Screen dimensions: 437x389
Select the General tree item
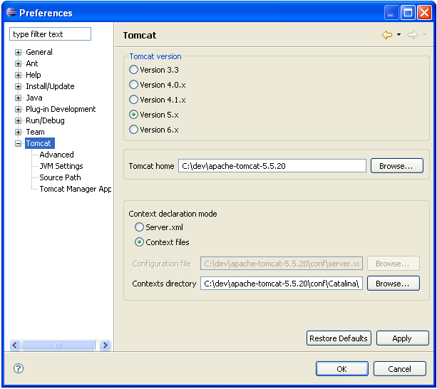click(x=39, y=52)
